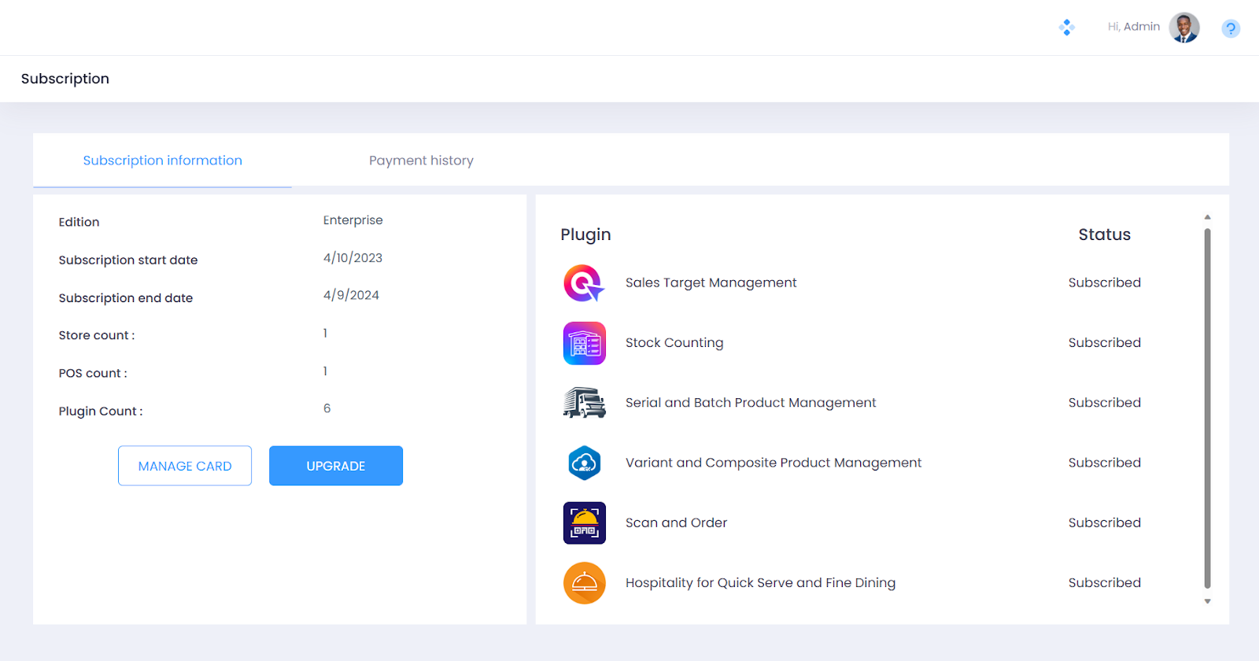Click the Hi, Admin greeting text
This screenshot has height=661, width=1259.
[1133, 27]
